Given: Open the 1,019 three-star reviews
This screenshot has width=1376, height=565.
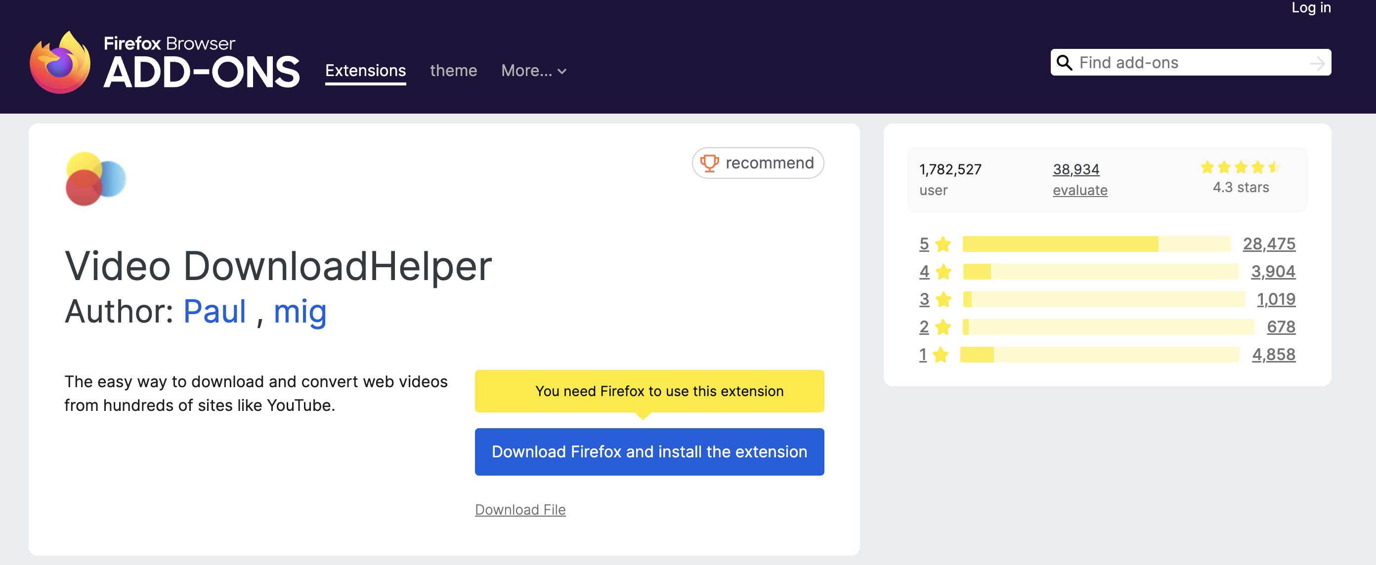Looking at the screenshot, I should pos(1276,299).
